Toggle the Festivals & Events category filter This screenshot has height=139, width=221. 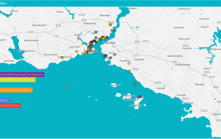(x=18, y=80)
